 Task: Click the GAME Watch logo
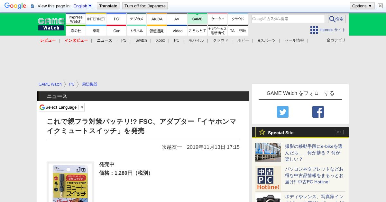pos(51,24)
